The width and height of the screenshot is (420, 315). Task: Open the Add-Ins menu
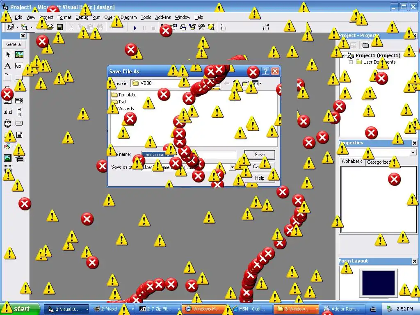pyautogui.click(x=163, y=17)
